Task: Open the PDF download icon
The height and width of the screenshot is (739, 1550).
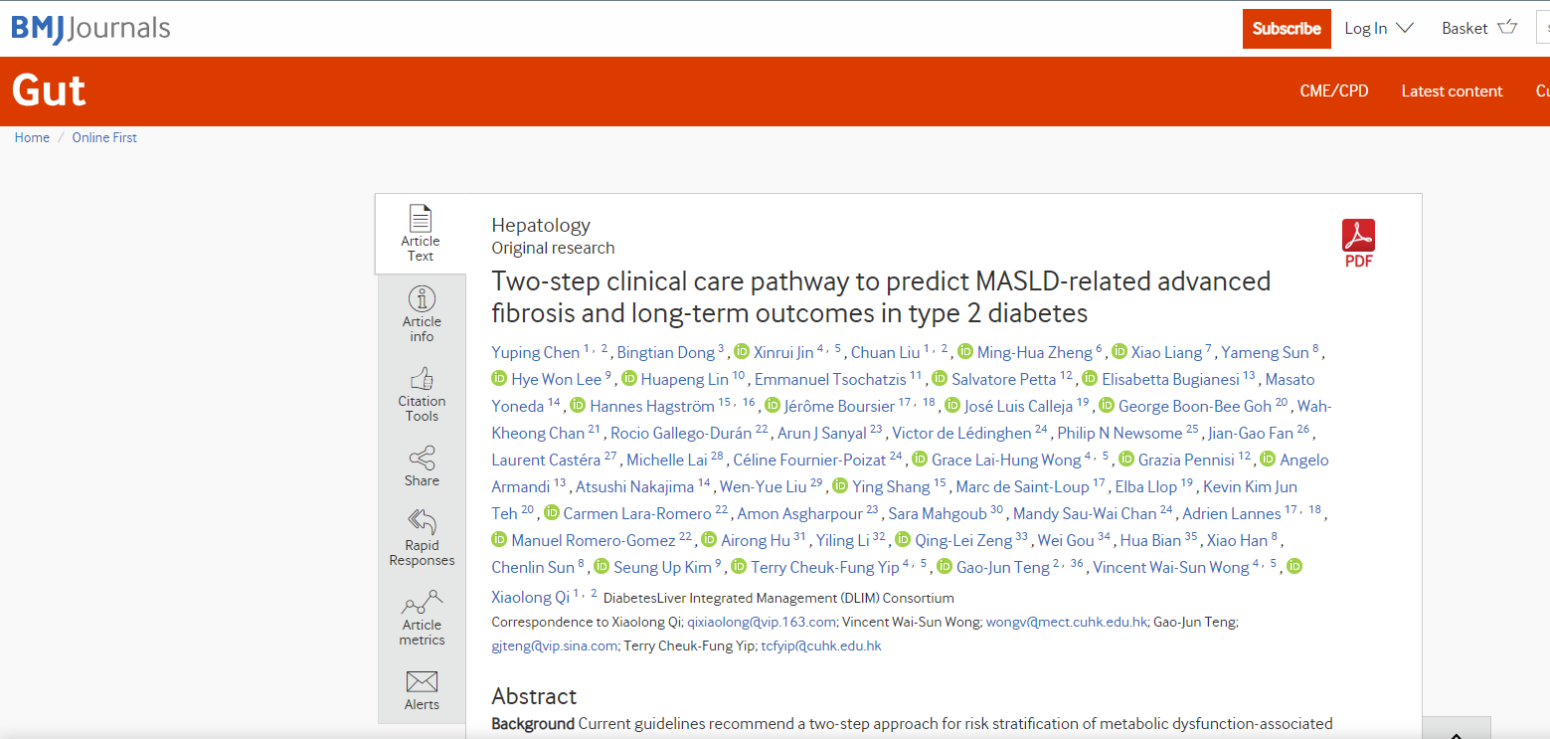Action: coord(1358,243)
